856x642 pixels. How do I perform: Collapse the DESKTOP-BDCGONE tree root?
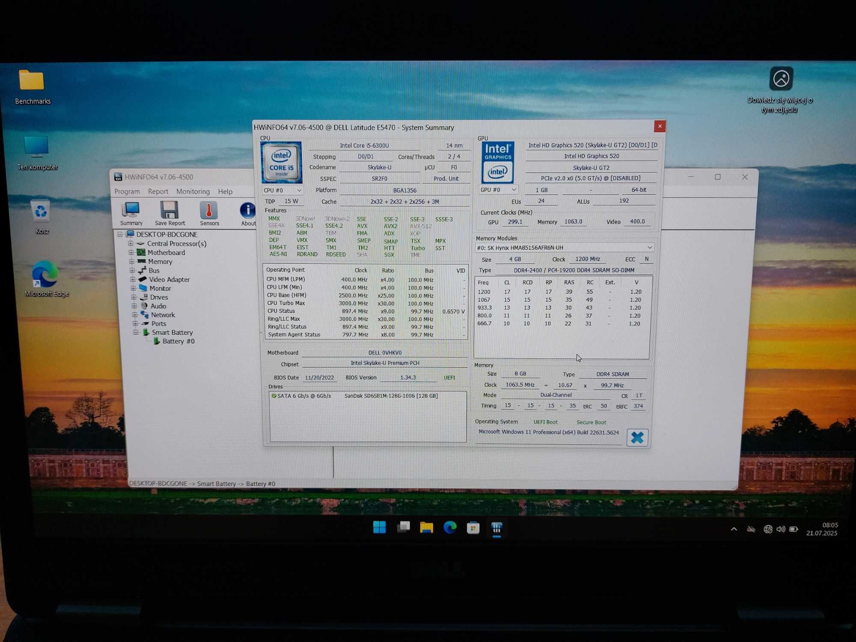pyautogui.click(x=120, y=234)
